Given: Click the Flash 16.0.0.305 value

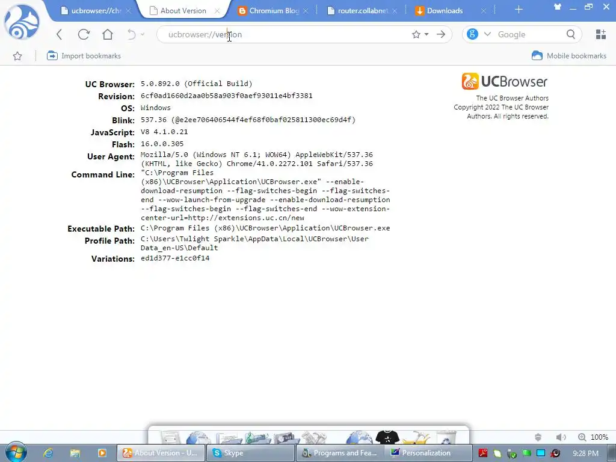Looking at the screenshot, I should [162, 144].
